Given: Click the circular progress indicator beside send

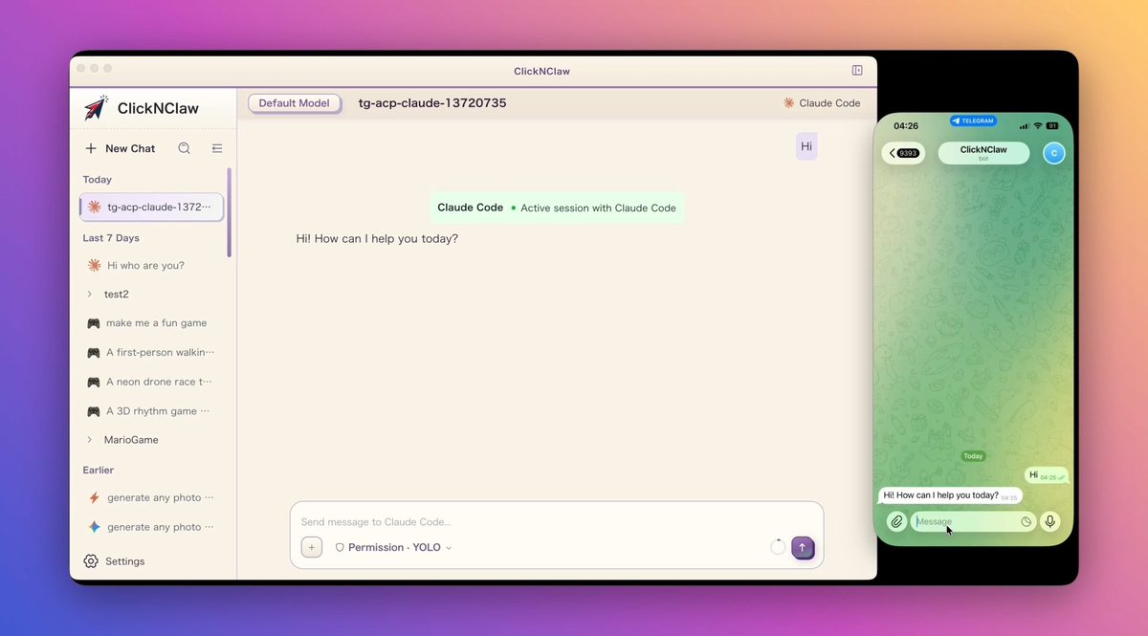Looking at the screenshot, I should point(778,547).
